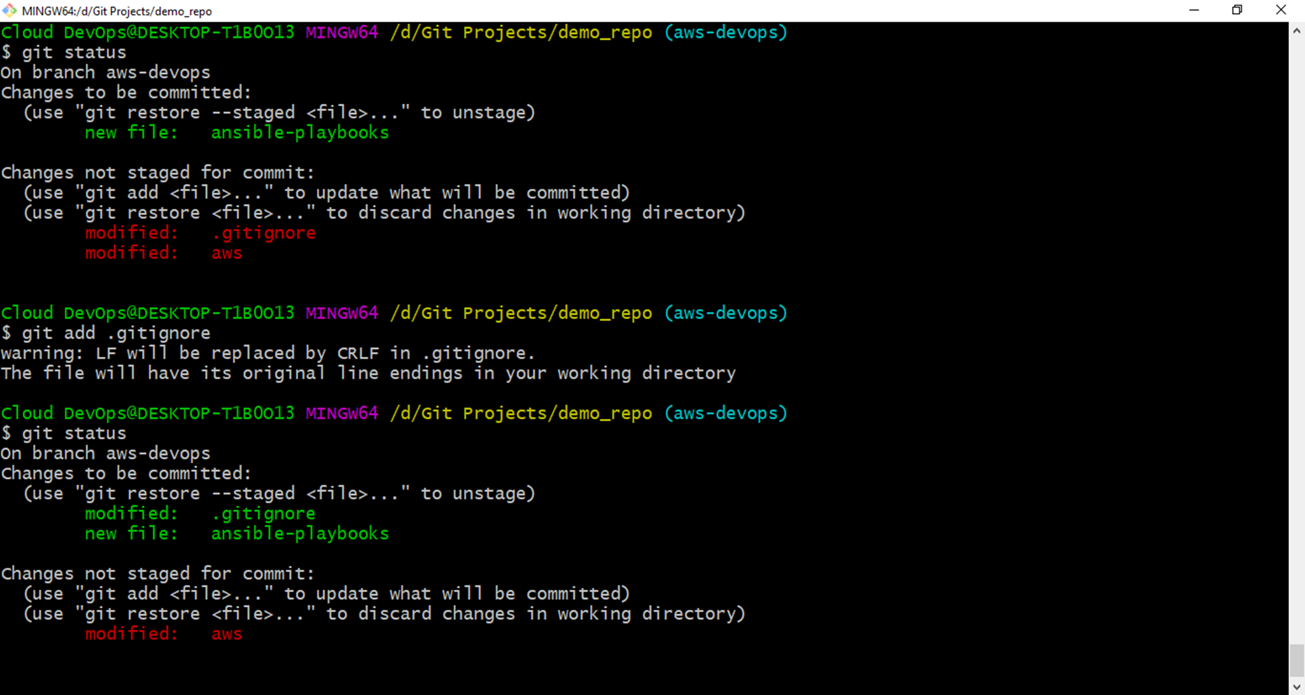
Task: Click the aws-devops branch name in yellow
Action: [725, 32]
